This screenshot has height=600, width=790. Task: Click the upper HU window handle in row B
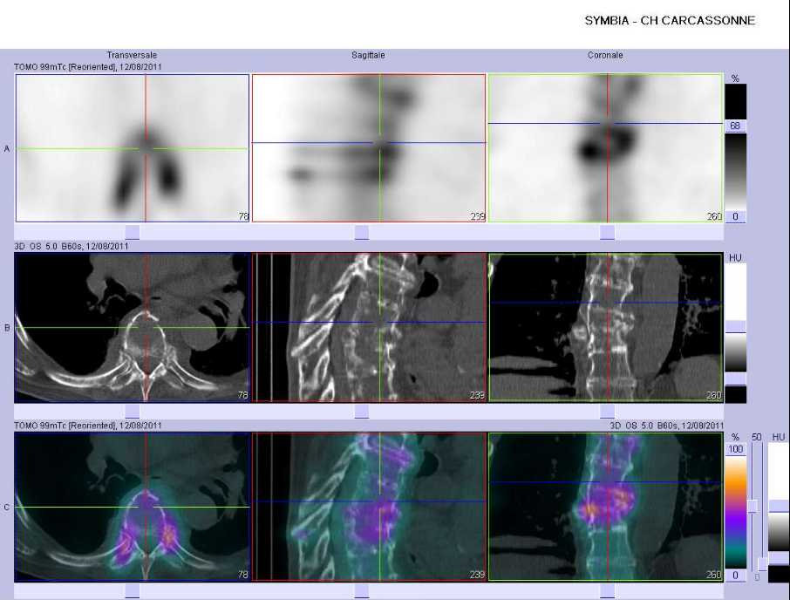(735, 326)
